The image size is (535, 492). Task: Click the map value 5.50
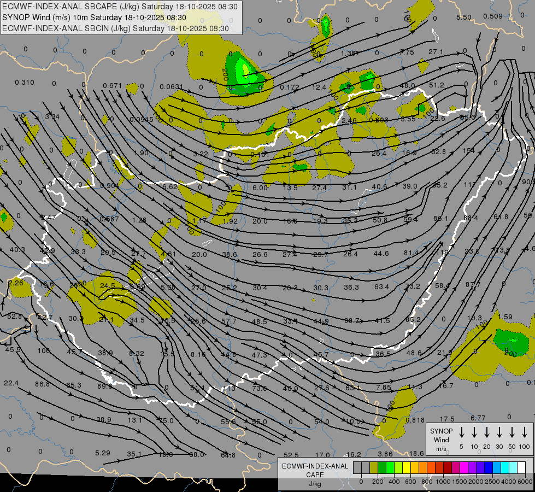464,17
